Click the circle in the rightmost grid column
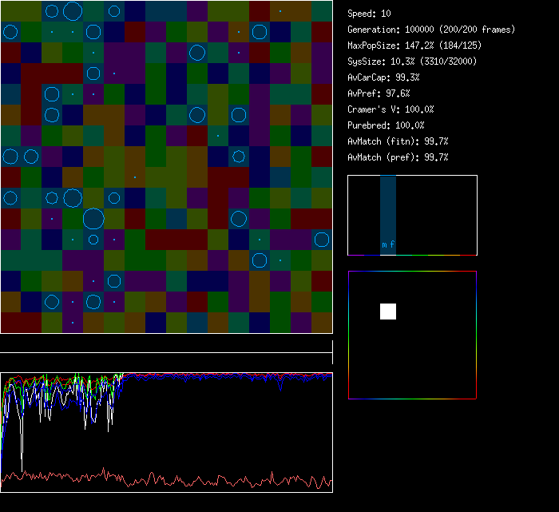559x512 pixels. [x=322, y=240]
